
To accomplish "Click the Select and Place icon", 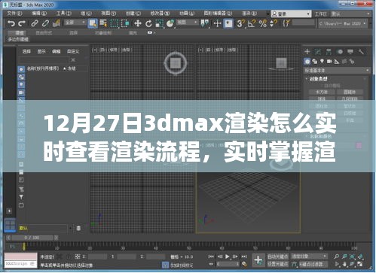I will (x=170, y=23).
